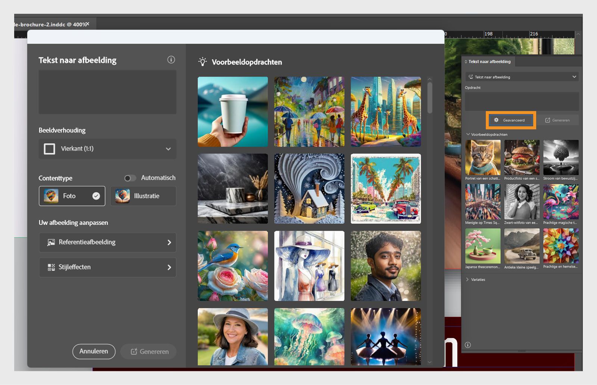
Task: Click the Annuleren button
Action: point(94,351)
